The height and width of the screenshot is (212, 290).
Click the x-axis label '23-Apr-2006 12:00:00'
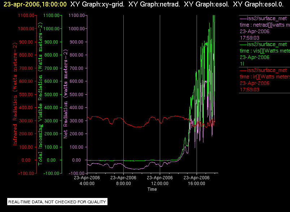(160, 180)
